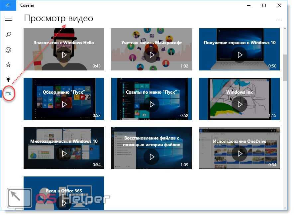Select the smiley face sidebar icon
Image resolution: width=294 pixels, height=217 pixels.
8,50
